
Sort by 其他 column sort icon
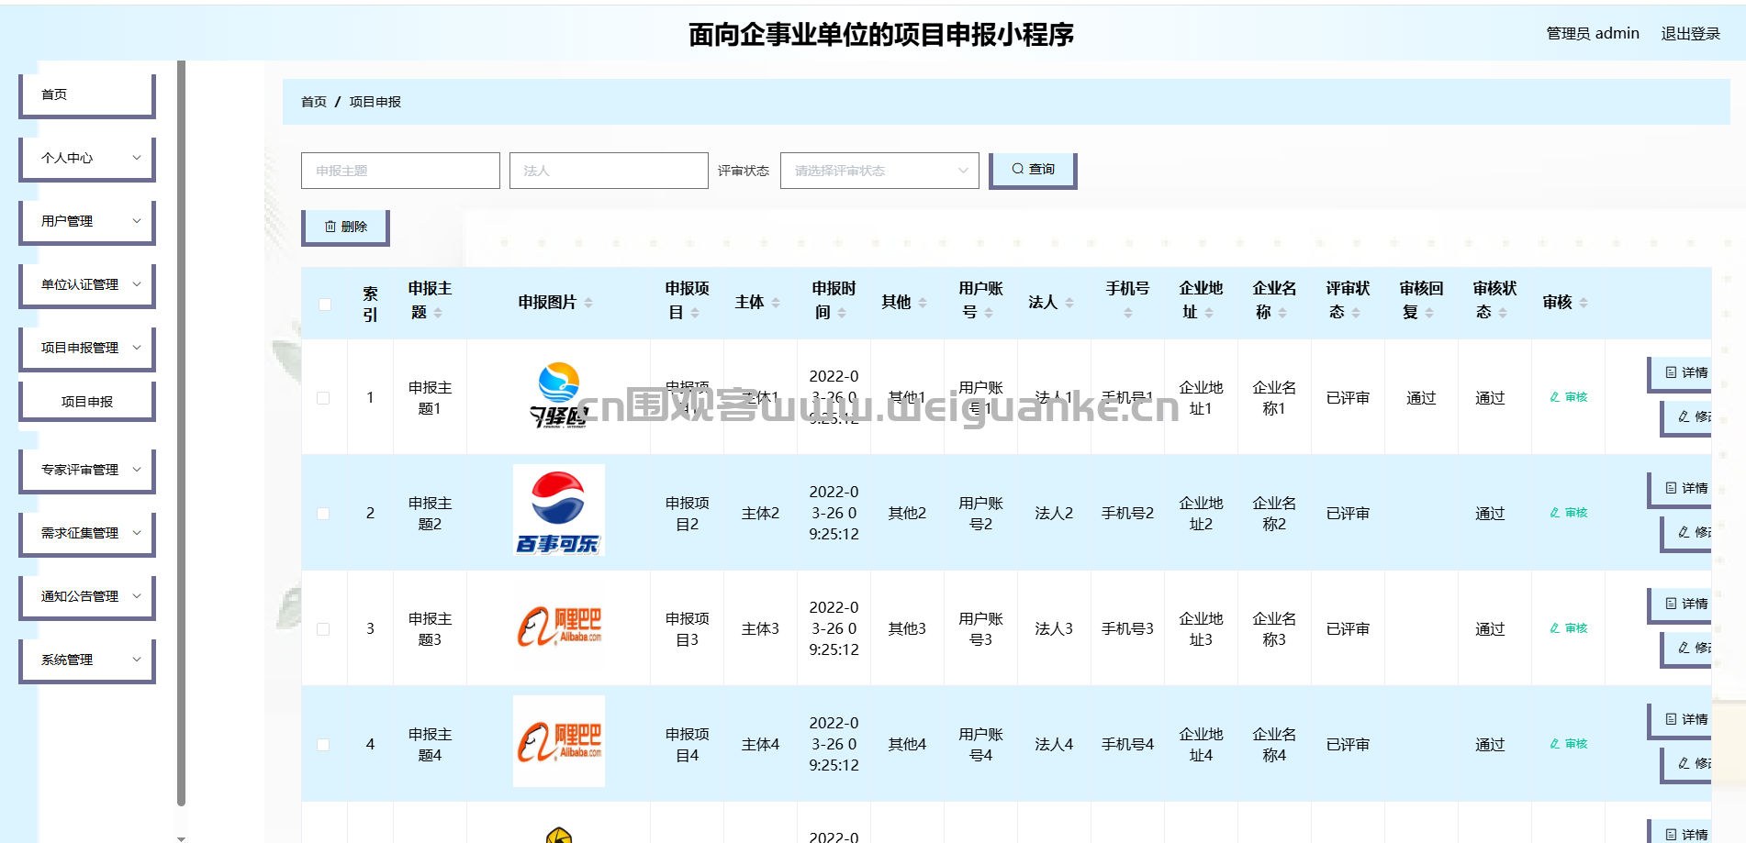pos(923,303)
